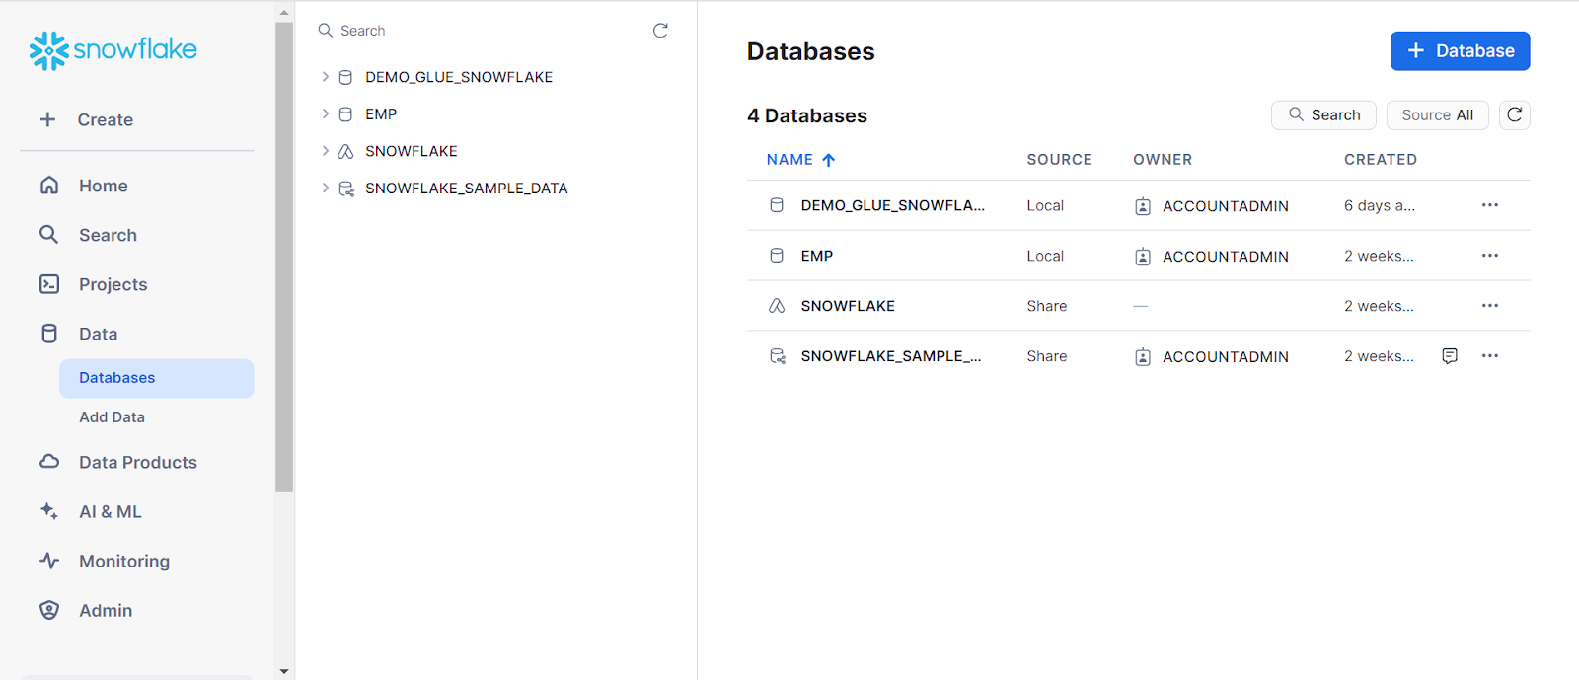Open Data Products section
The height and width of the screenshot is (680, 1579).
pos(137,462)
